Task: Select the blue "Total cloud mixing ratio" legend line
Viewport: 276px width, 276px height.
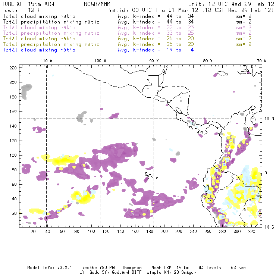Action: (x=39, y=50)
